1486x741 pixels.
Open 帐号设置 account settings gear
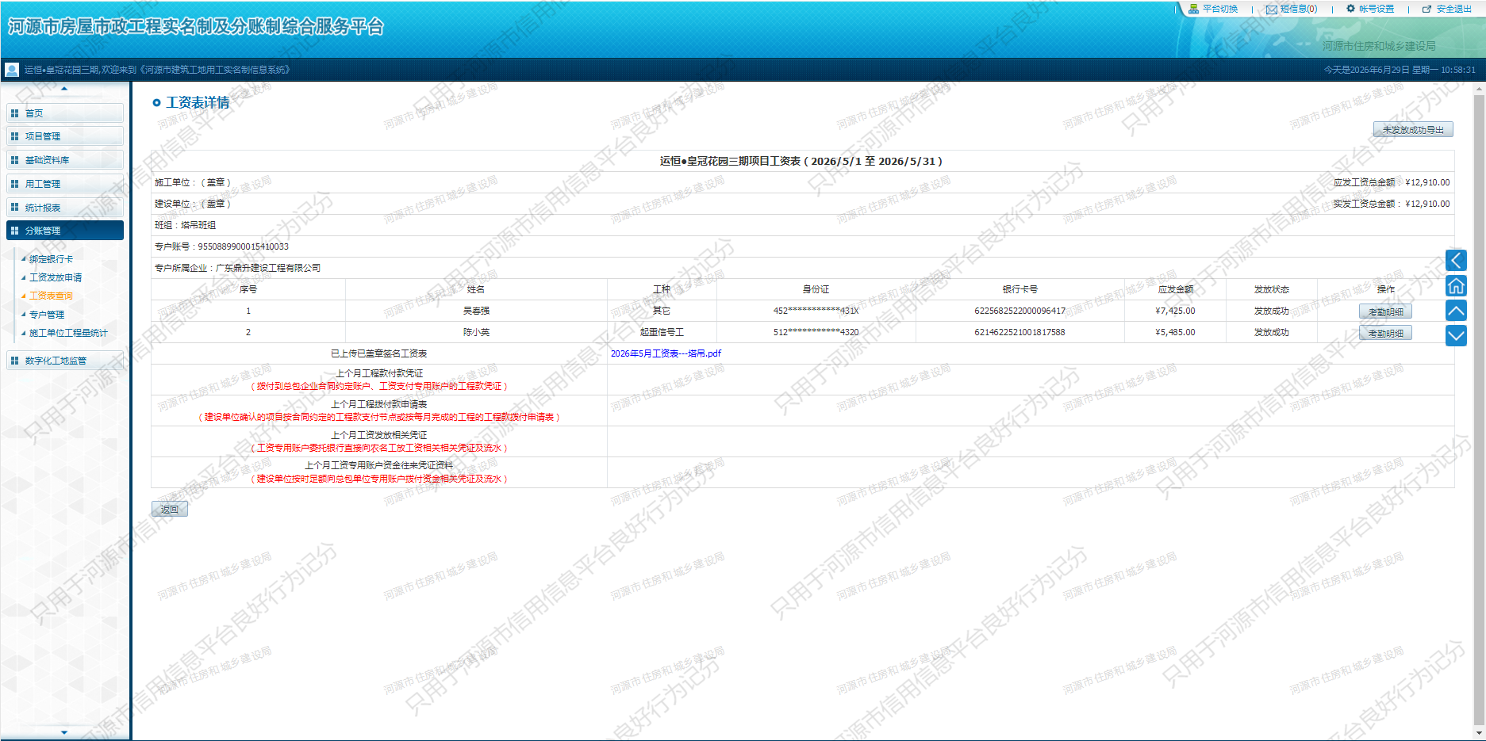[x=1350, y=9]
